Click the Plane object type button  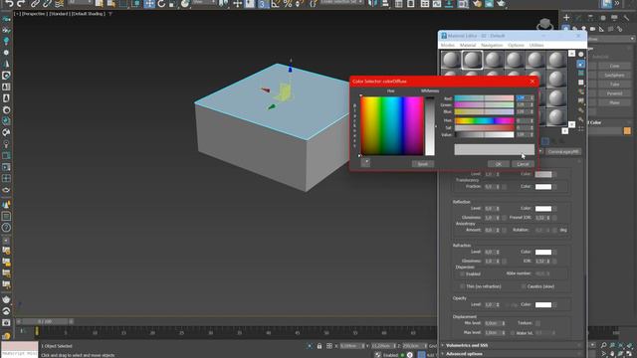coord(614,103)
